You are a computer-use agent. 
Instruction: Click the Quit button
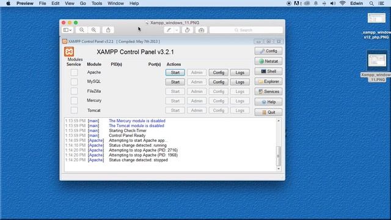[x=269, y=112]
